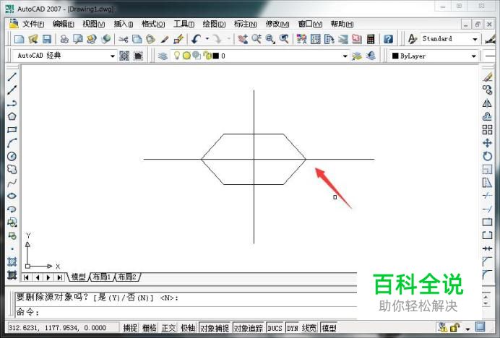This screenshot has height=338, width=500.
Task: Select the Polygon tool
Action: pyautogui.click(x=12, y=116)
